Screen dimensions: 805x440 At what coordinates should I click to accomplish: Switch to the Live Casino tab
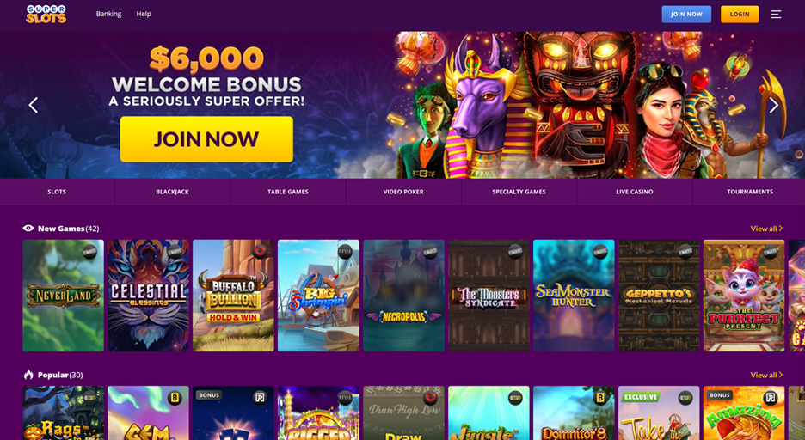(635, 192)
